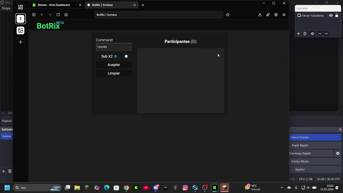Open Discord from taskbar
The width and height of the screenshot is (343, 193).
[156, 188]
